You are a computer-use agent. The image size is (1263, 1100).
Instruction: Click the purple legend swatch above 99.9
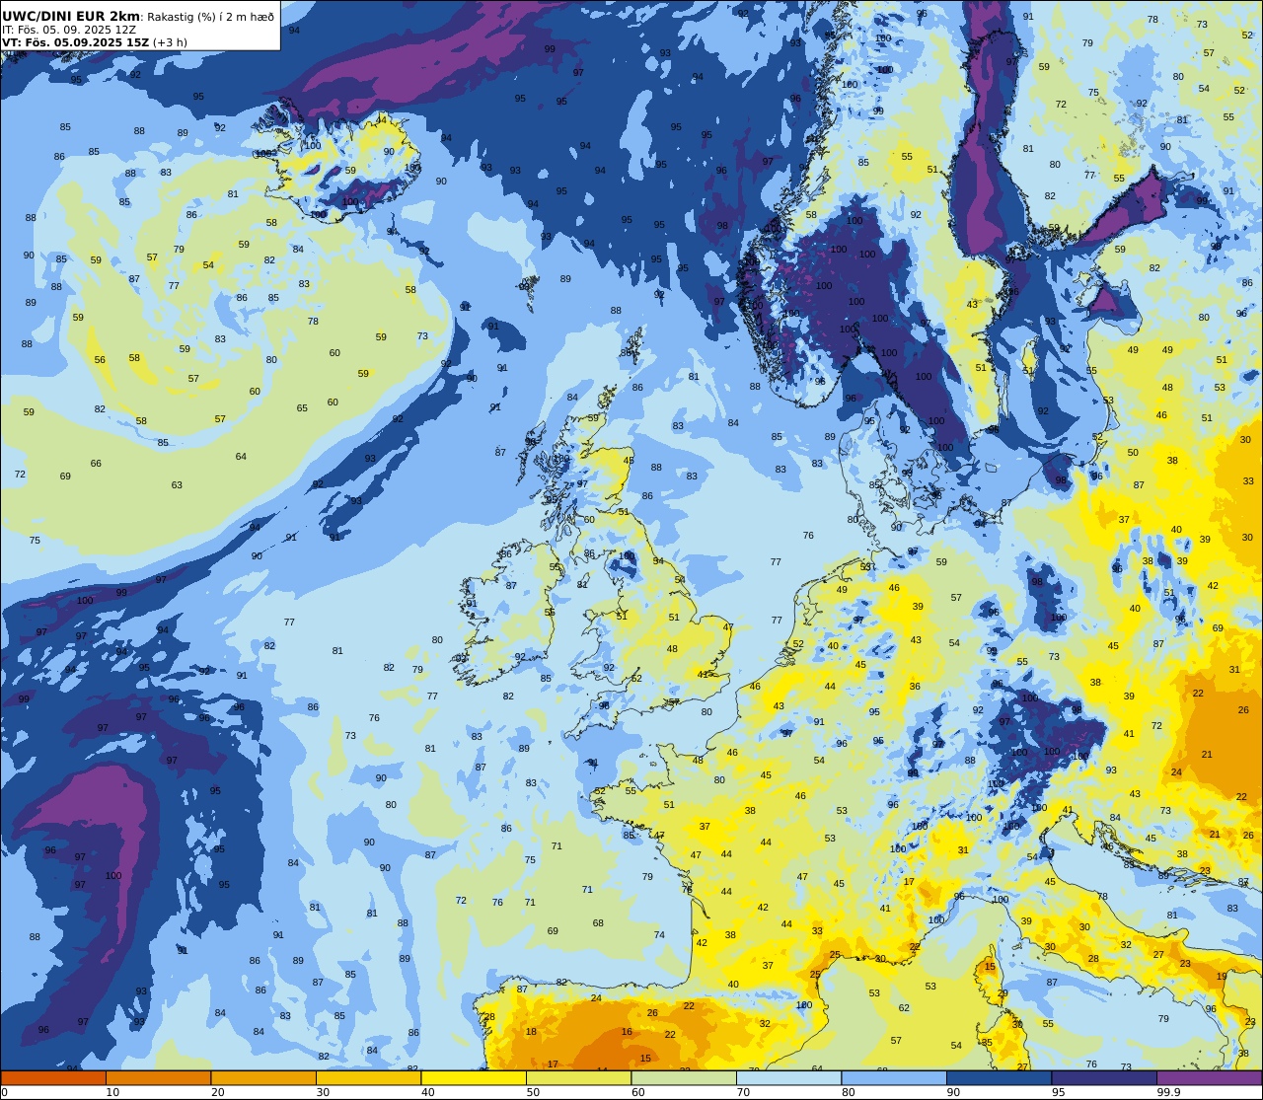pyautogui.click(x=1209, y=1078)
